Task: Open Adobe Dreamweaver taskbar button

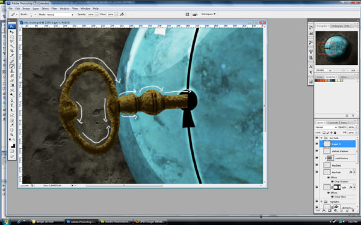Action: coord(116,222)
